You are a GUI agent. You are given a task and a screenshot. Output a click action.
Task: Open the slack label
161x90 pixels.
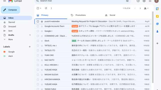[11, 56]
